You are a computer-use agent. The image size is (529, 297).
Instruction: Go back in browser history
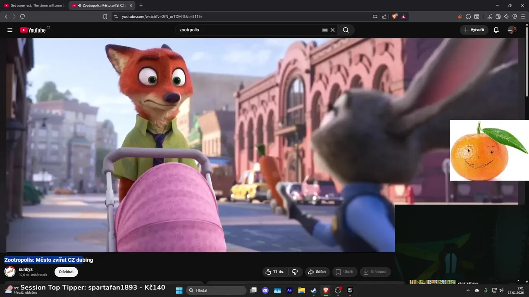click(x=6, y=16)
